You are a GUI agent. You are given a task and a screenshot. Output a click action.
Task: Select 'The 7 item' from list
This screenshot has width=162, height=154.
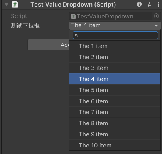115,112
